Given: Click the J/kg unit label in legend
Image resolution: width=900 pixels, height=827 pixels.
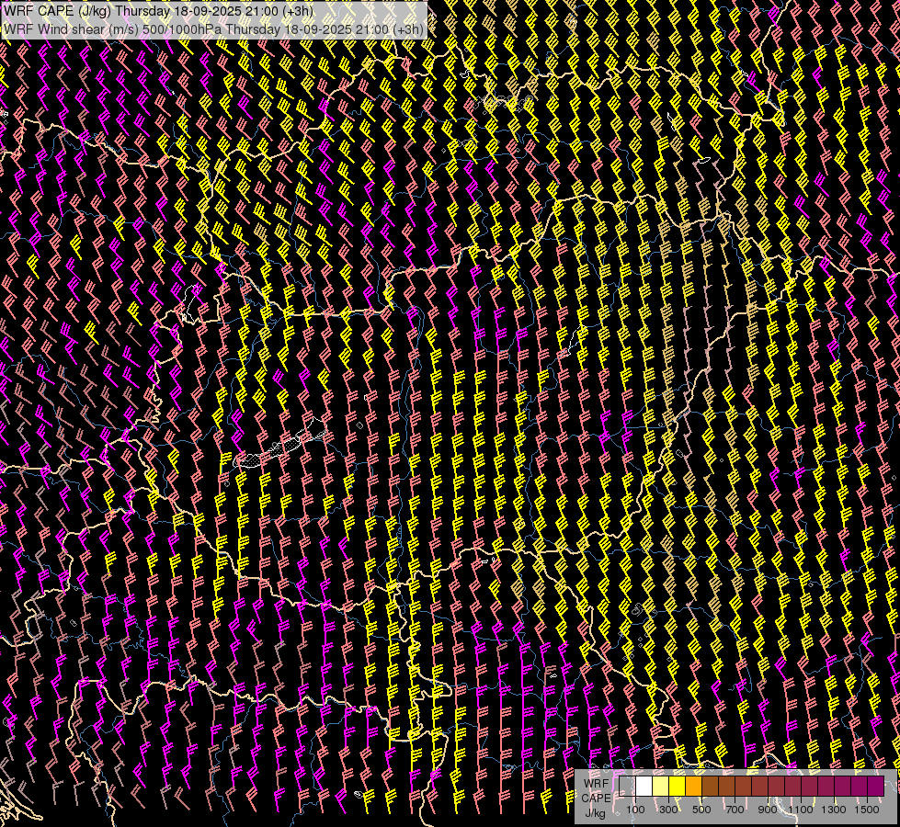Looking at the screenshot, I should [596, 813].
